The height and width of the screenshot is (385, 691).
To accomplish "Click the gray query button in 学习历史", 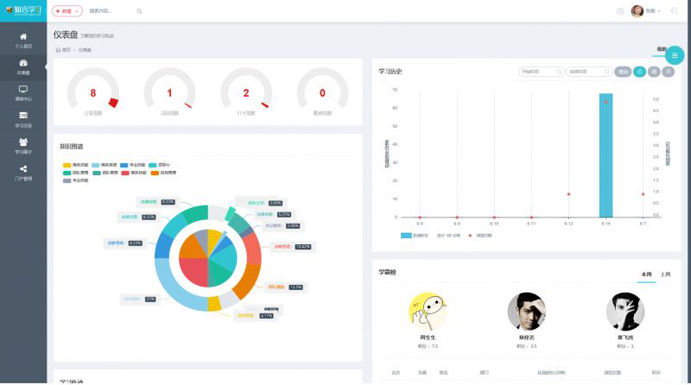I will tap(623, 72).
